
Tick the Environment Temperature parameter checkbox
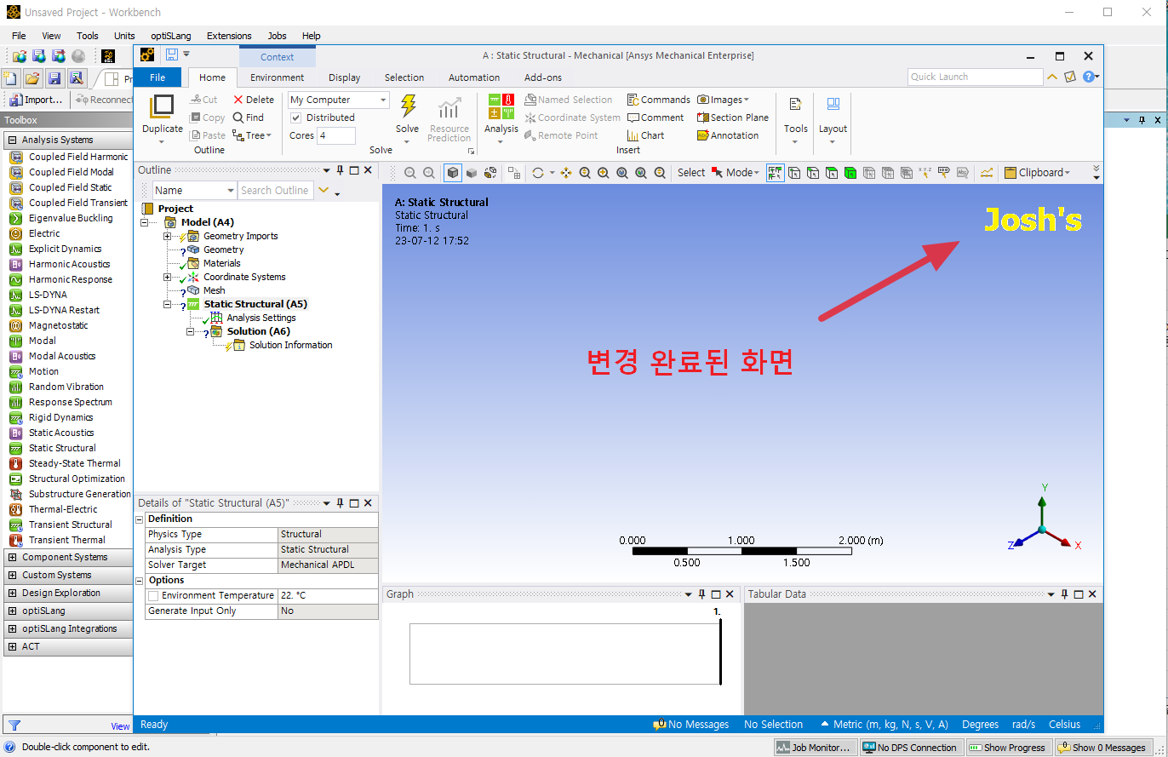pos(153,596)
